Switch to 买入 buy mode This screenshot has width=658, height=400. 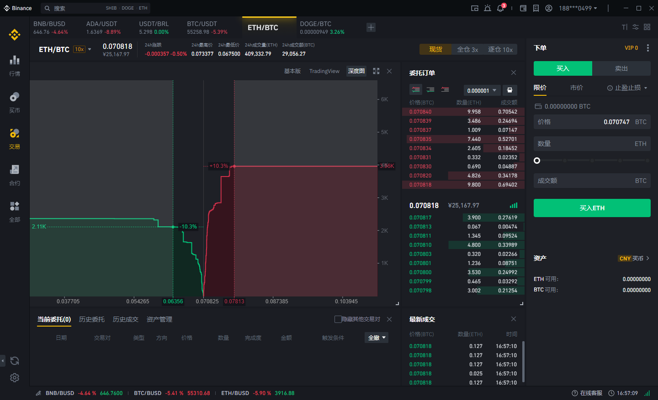coord(563,68)
